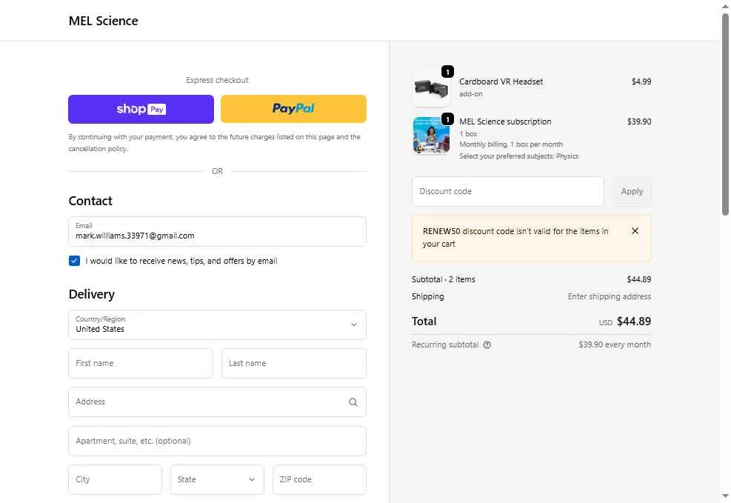Viewport: 731px width, 503px height.
Task: Focus the Last name field
Action: (294, 363)
